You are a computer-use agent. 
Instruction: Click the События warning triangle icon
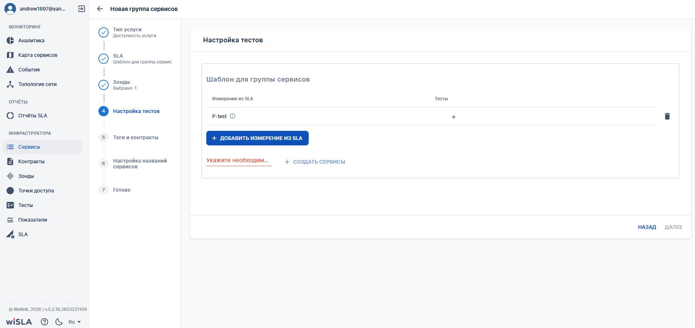pos(10,70)
